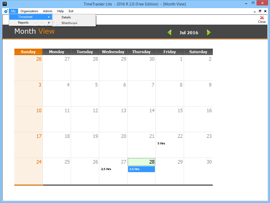Click the Exit menu item

click(71, 11)
